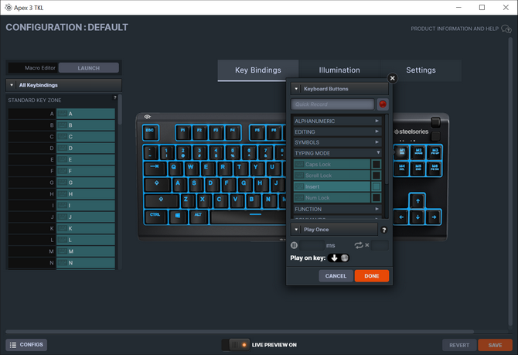Click the orange DONE button
Screen dimensions: 518x355
coord(372,276)
